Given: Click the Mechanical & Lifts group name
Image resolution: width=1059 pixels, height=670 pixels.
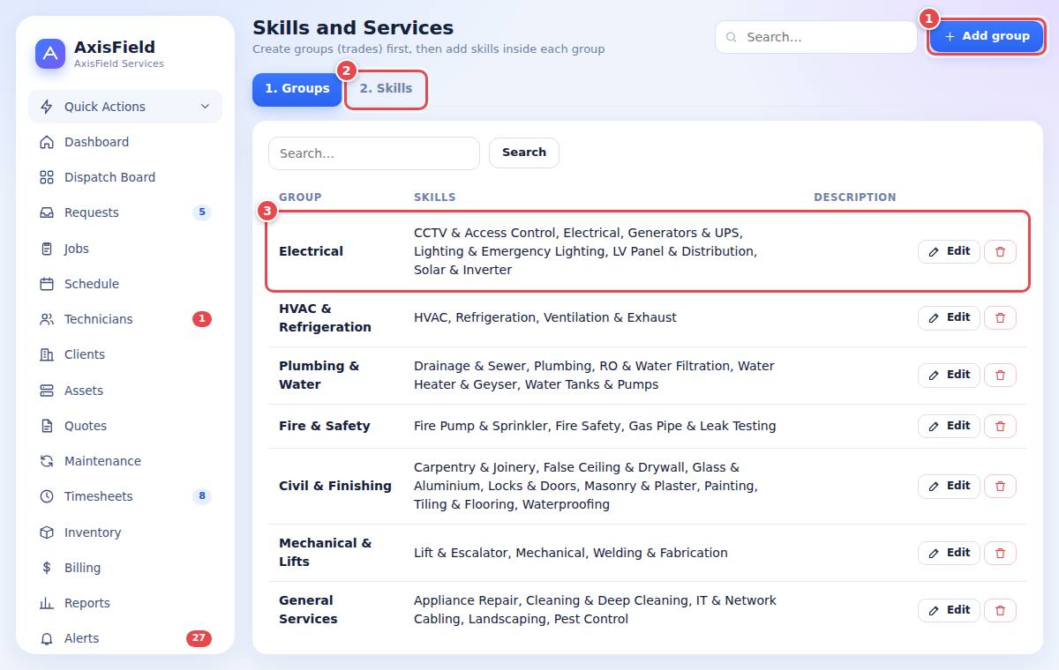Looking at the screenshot, I should (x=326, y=553).
